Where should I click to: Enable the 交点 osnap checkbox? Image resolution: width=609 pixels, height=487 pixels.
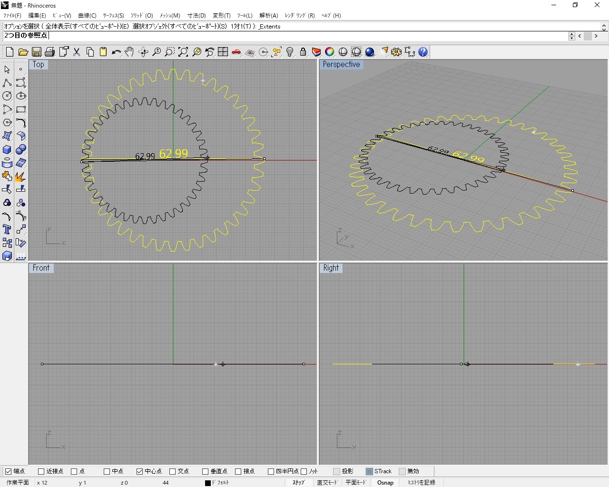click(x=172, y=471)
